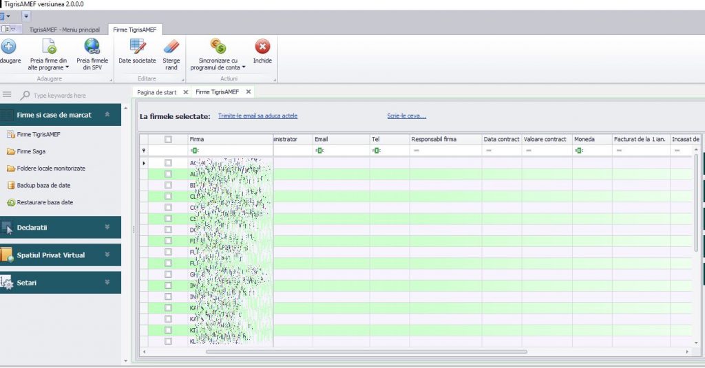Screen dimensions: 705x368
Task: Select the Firme TigrisAMEF ribbon tab
Action: (x=135, y=30)
